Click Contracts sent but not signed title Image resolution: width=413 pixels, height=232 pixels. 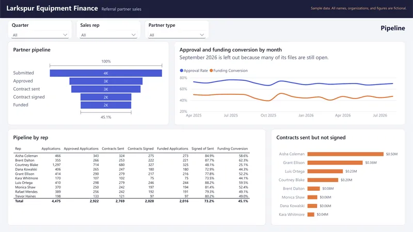pyautogui.click(x=311, y=138)
